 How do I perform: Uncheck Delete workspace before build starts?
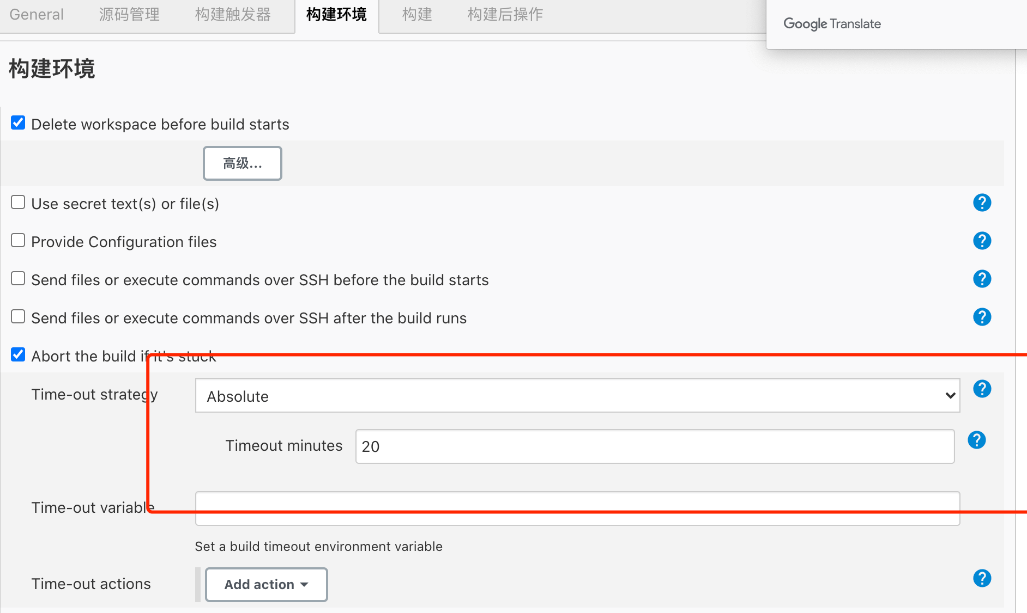(18, 123)
